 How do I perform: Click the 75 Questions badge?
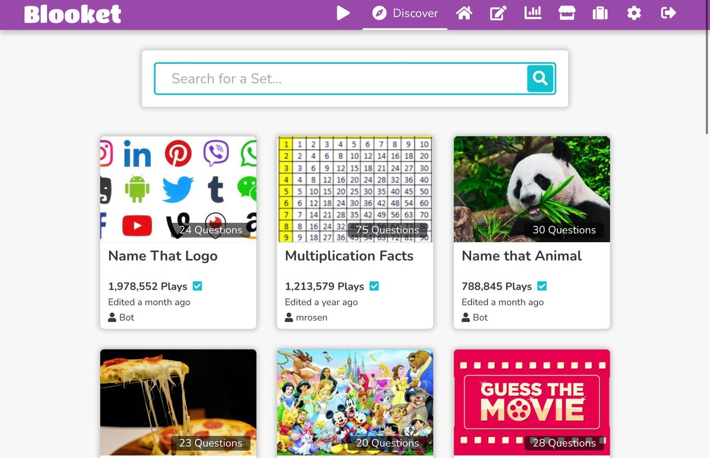click(387, 230)
